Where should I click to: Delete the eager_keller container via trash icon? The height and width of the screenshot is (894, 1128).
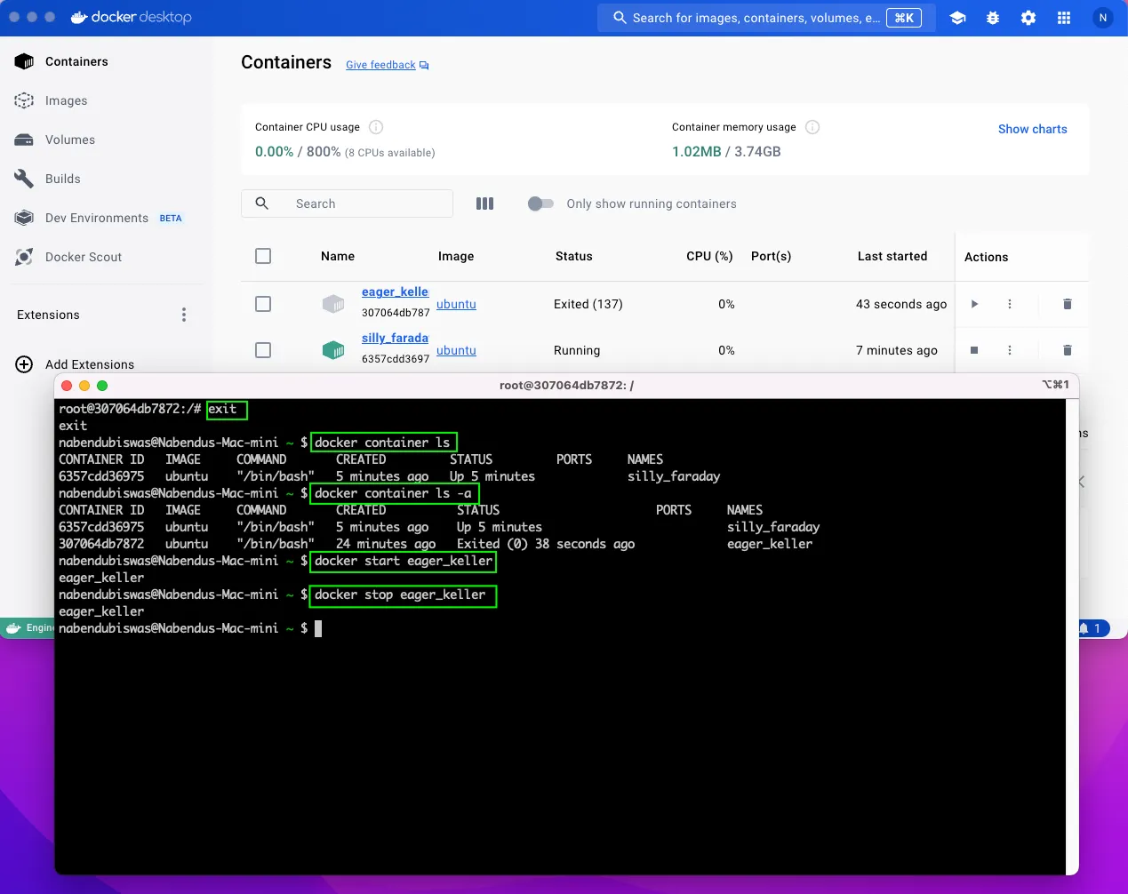coord(1068,304)
